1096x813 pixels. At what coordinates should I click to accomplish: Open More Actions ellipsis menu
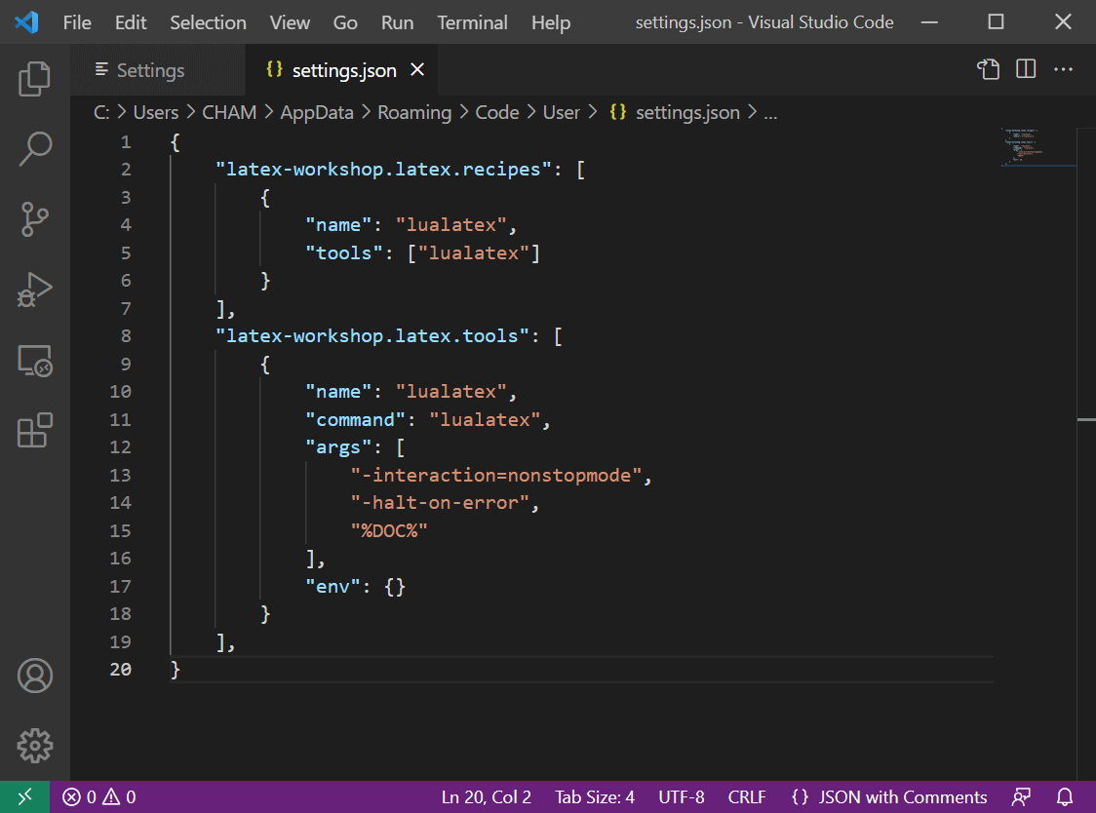pos(1063,69)
